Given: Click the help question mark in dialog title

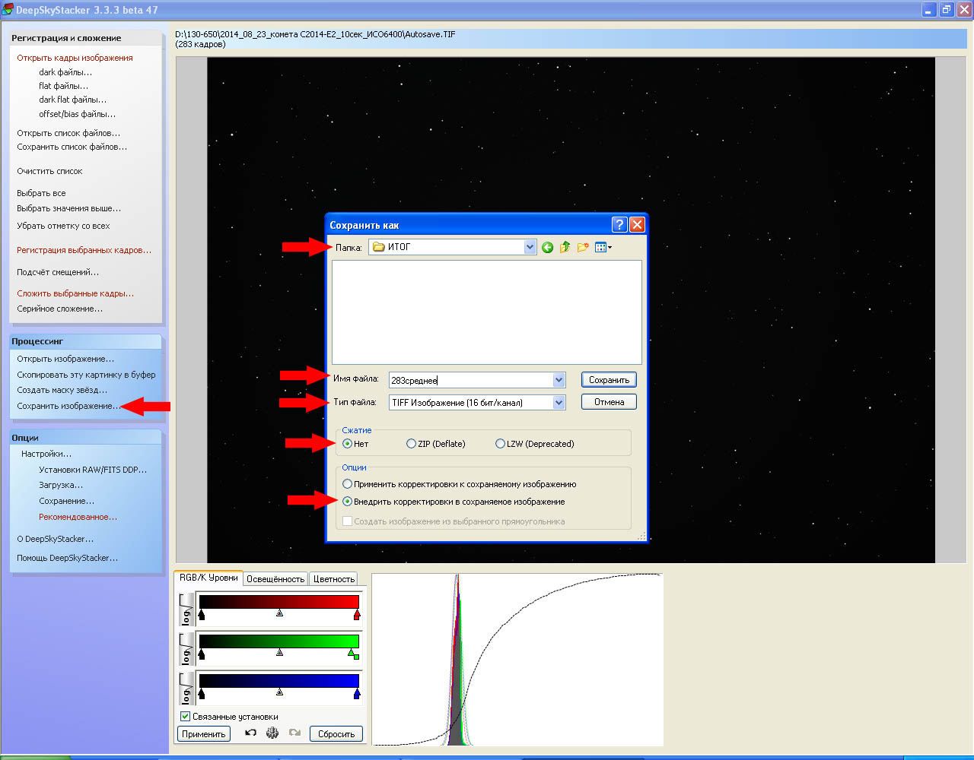Looking at the screenshot, I should coord(619,225).
